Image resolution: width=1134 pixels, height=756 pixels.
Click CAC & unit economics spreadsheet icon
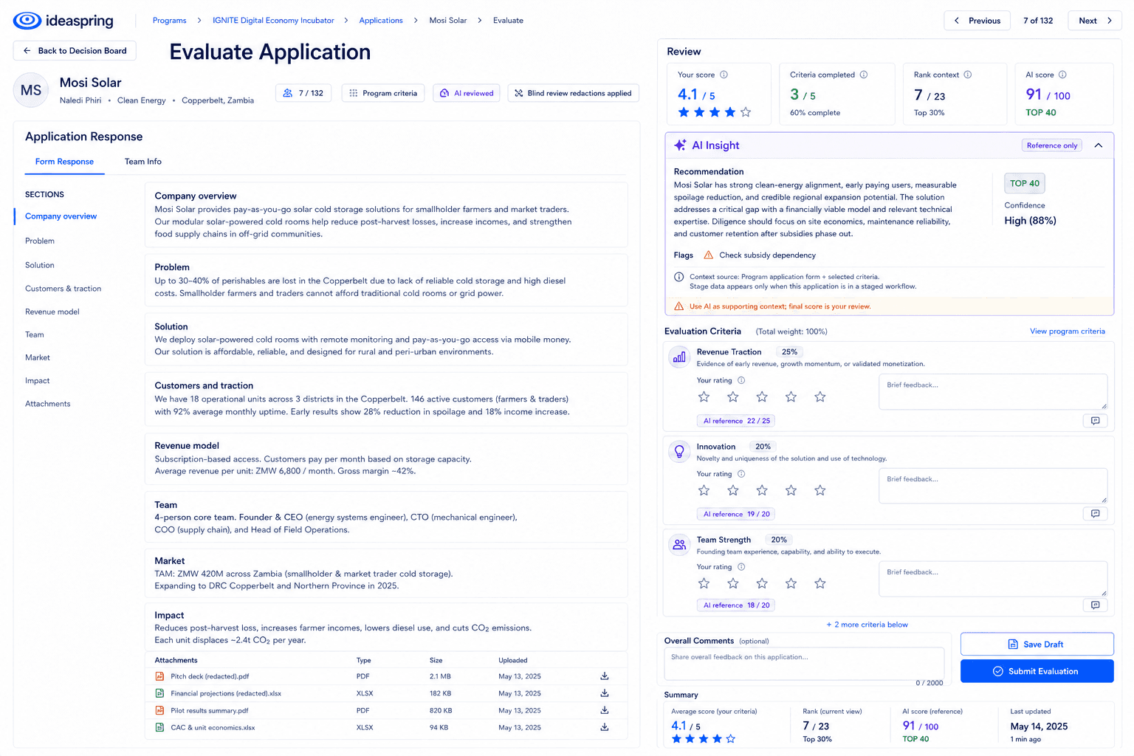[x=159, y=727]
